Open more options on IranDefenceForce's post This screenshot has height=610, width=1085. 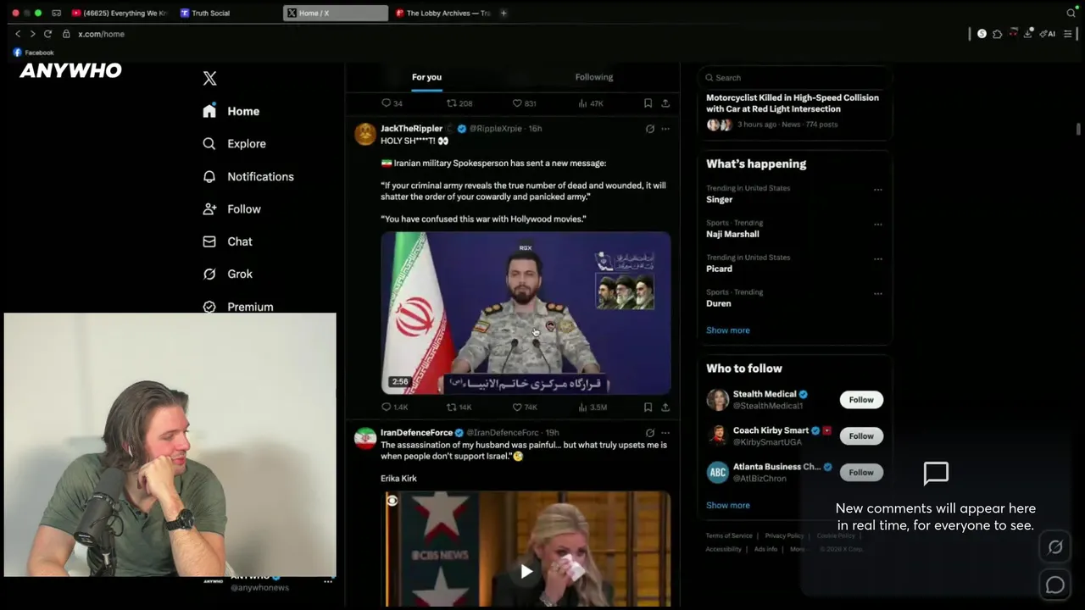click(665, 433)
